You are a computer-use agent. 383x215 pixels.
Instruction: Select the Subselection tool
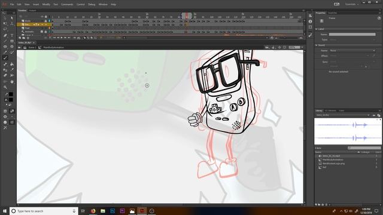pos(12,18)
